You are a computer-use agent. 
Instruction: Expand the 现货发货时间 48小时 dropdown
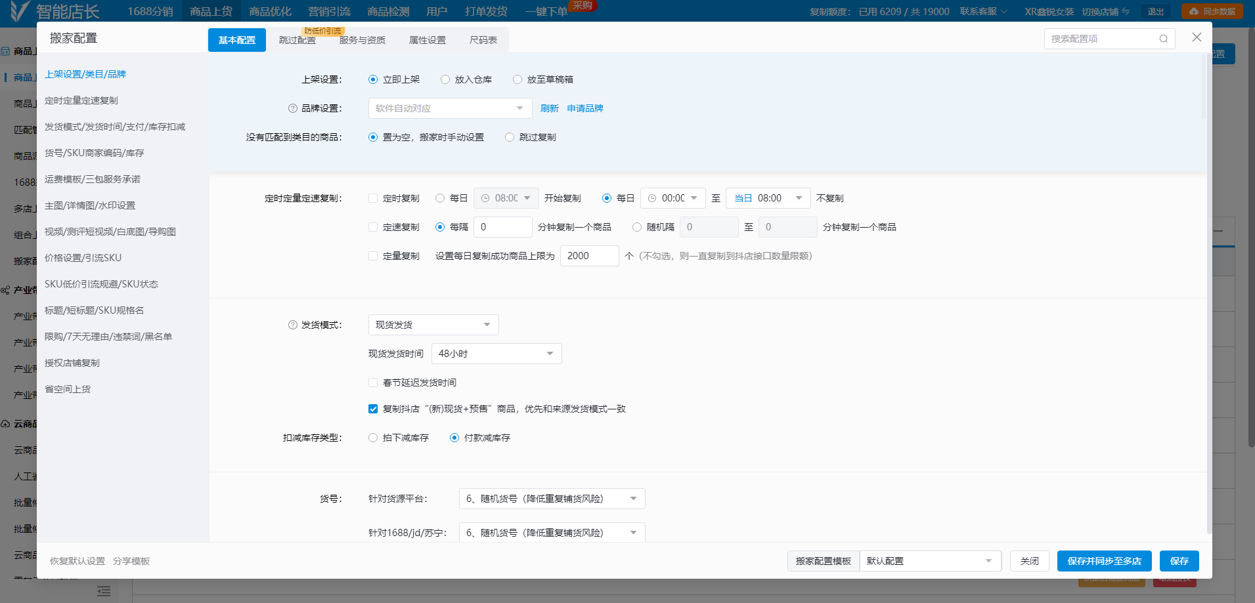[496, 354]
